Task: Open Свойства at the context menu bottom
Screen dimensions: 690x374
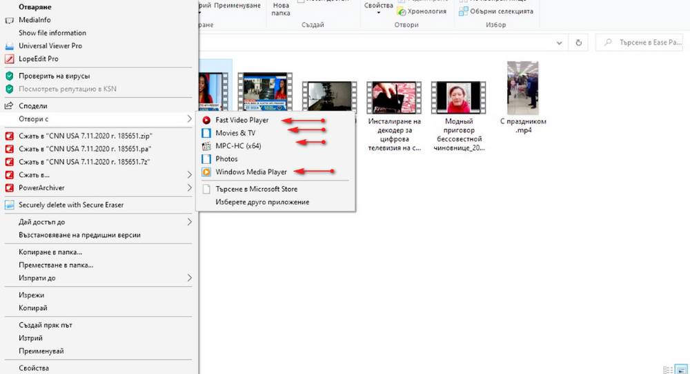Action: coord(33,368)
